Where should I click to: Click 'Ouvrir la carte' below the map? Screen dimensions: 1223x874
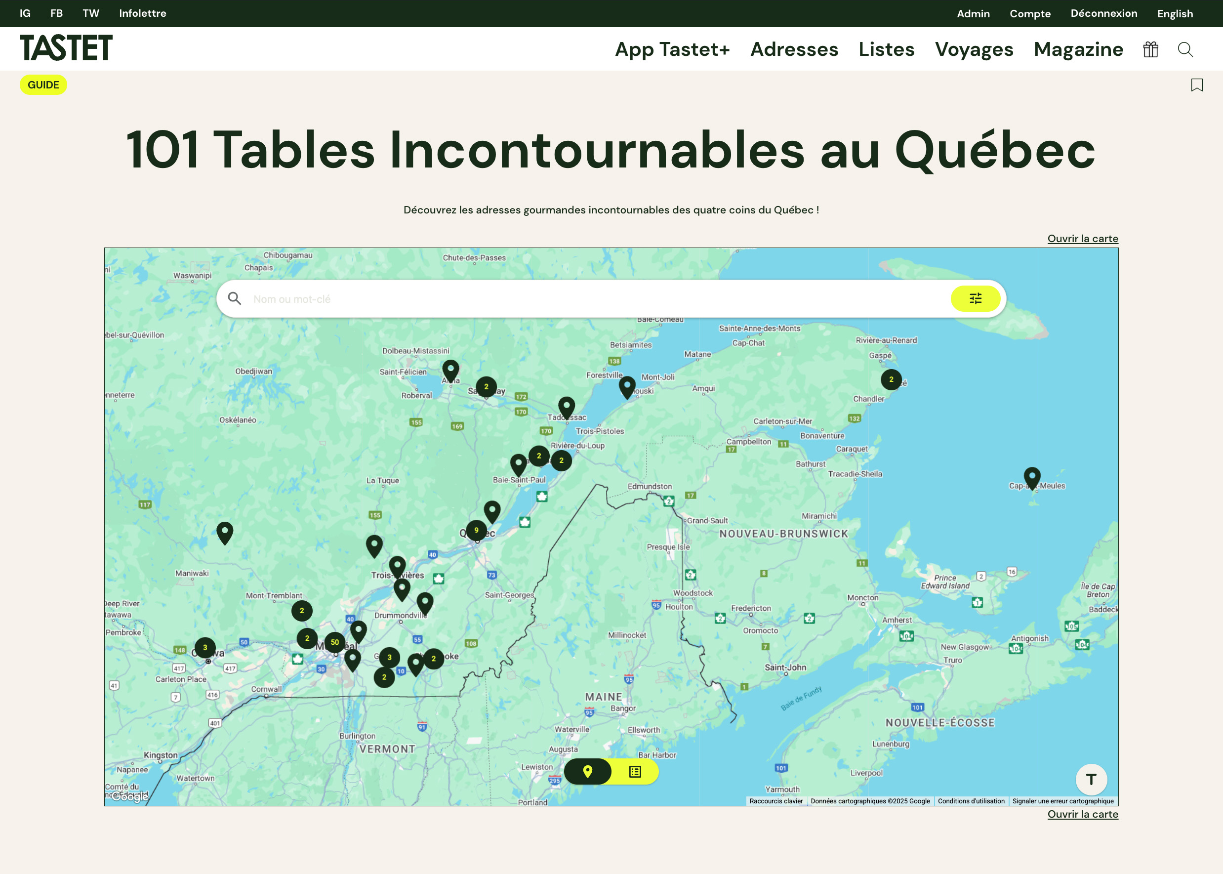point(1083,814)
